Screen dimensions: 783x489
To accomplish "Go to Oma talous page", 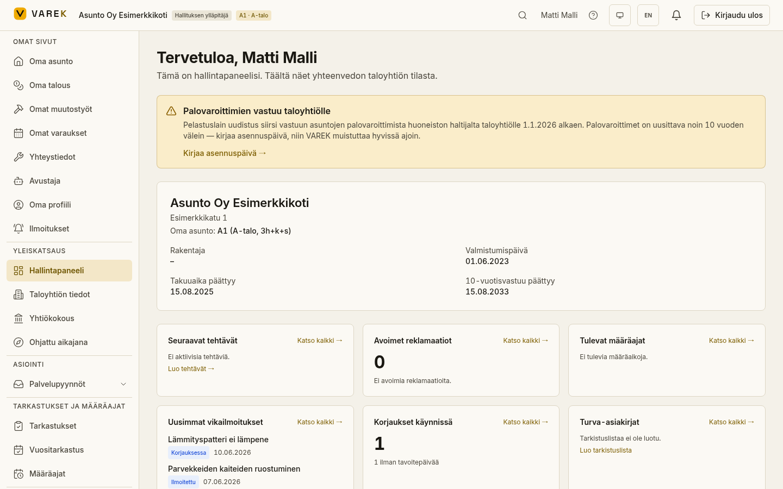I will coord(69,85).
